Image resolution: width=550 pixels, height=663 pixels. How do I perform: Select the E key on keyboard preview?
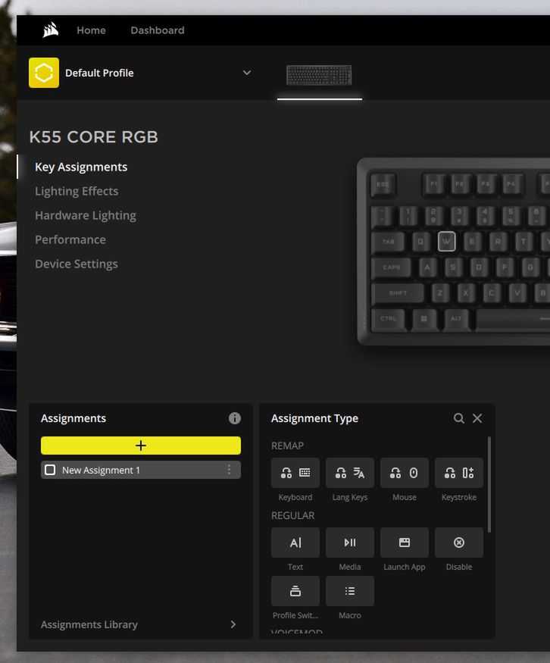pos(472,242)
